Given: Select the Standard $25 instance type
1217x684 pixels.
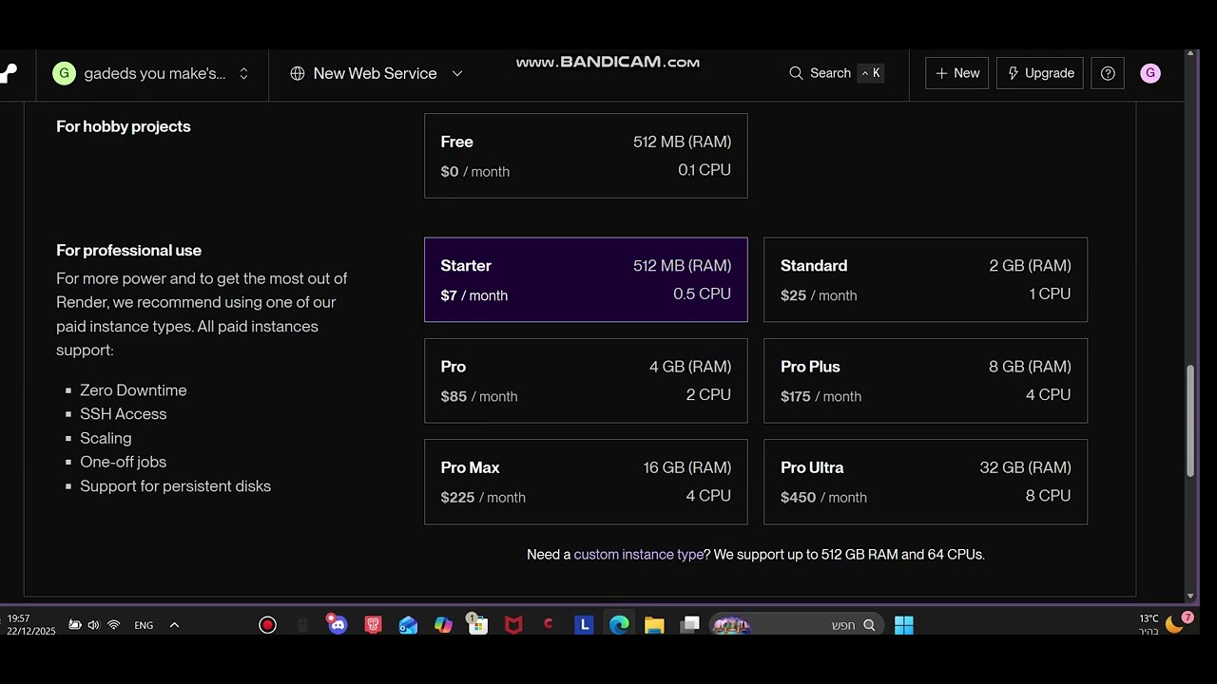Looking at the screenshot, I should pyautogui.click(x=925, y=279).
